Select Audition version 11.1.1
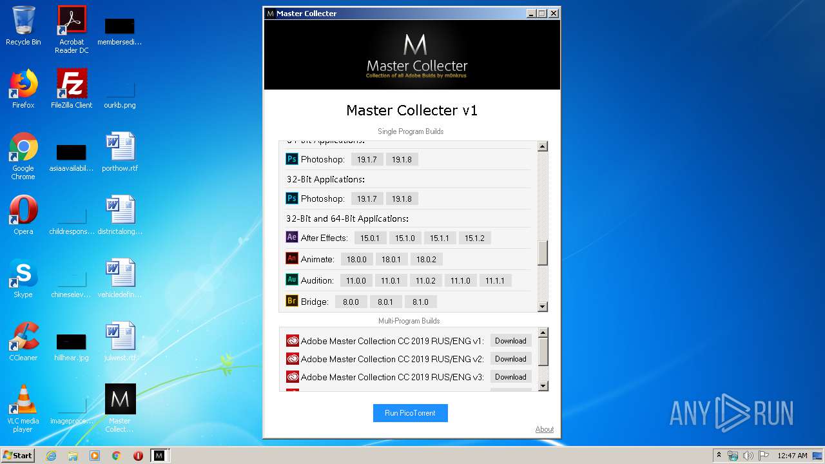Screen dimensions: 825x464 (x=495, y=280)
